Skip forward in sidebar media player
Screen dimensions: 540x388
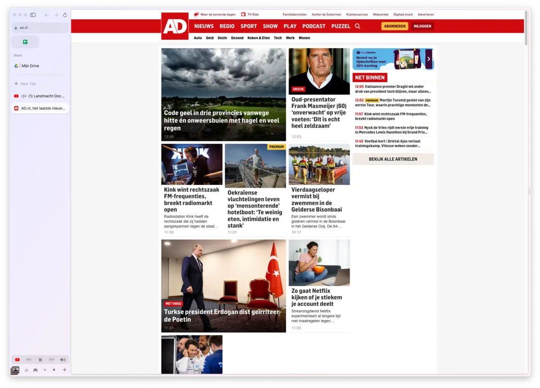point(51,360)
